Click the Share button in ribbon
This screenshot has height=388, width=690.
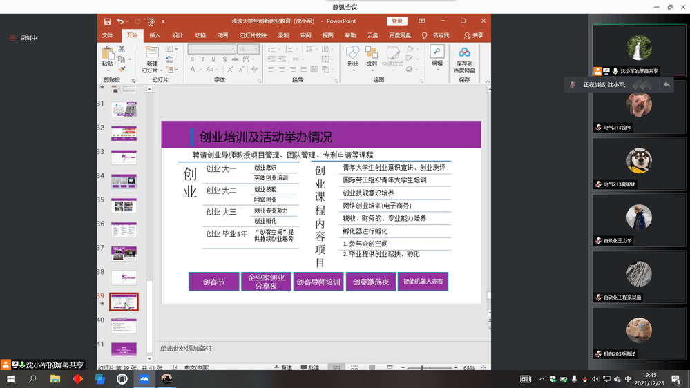(474, 35)
